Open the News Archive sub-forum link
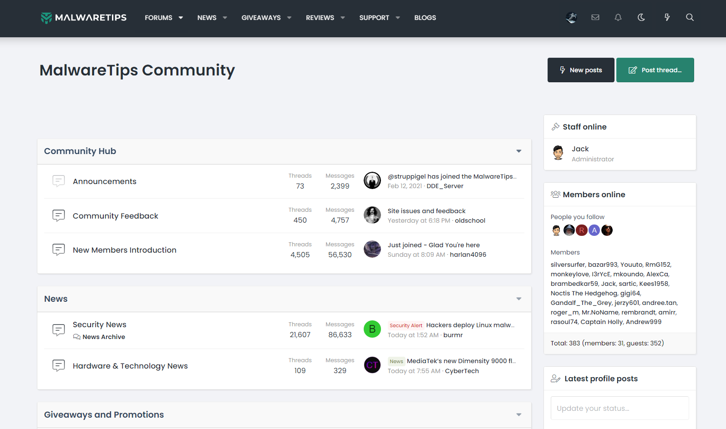The height and width of the screenshot is (429, 726). [104, 337]
